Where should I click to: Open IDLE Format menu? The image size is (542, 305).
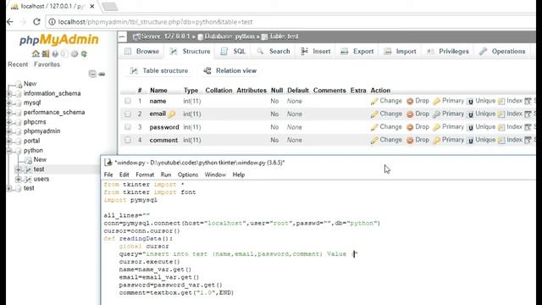point(145,175)
